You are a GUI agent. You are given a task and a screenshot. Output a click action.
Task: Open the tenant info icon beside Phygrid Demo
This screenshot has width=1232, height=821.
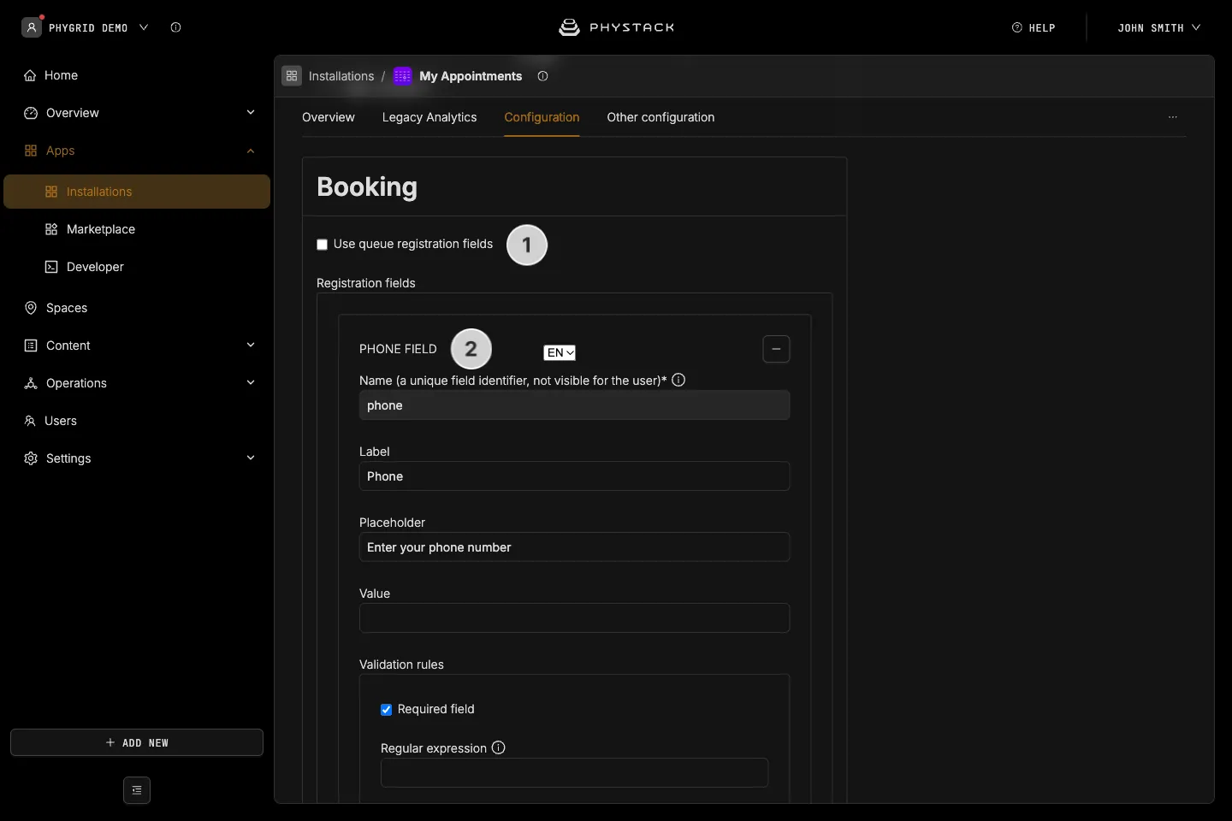[x=175, y=27]
